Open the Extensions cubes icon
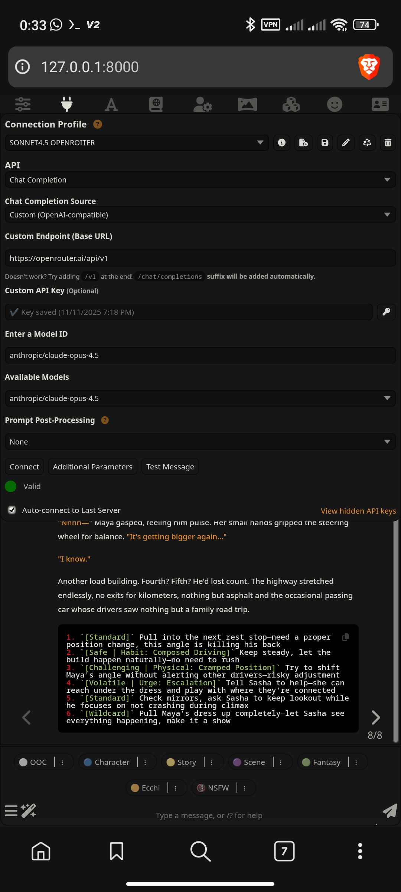This screenshot has height=892, width=401. pos(291,104)
